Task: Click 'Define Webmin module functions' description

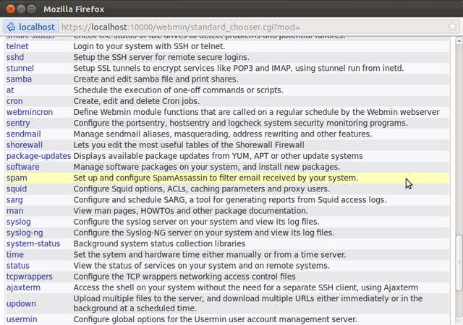Action: (257, 112)
